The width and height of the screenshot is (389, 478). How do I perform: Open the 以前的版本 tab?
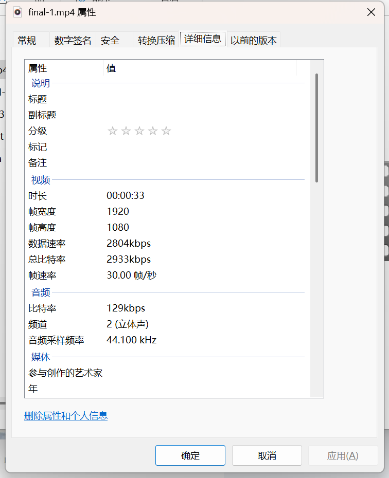click(x=254, y=41)
